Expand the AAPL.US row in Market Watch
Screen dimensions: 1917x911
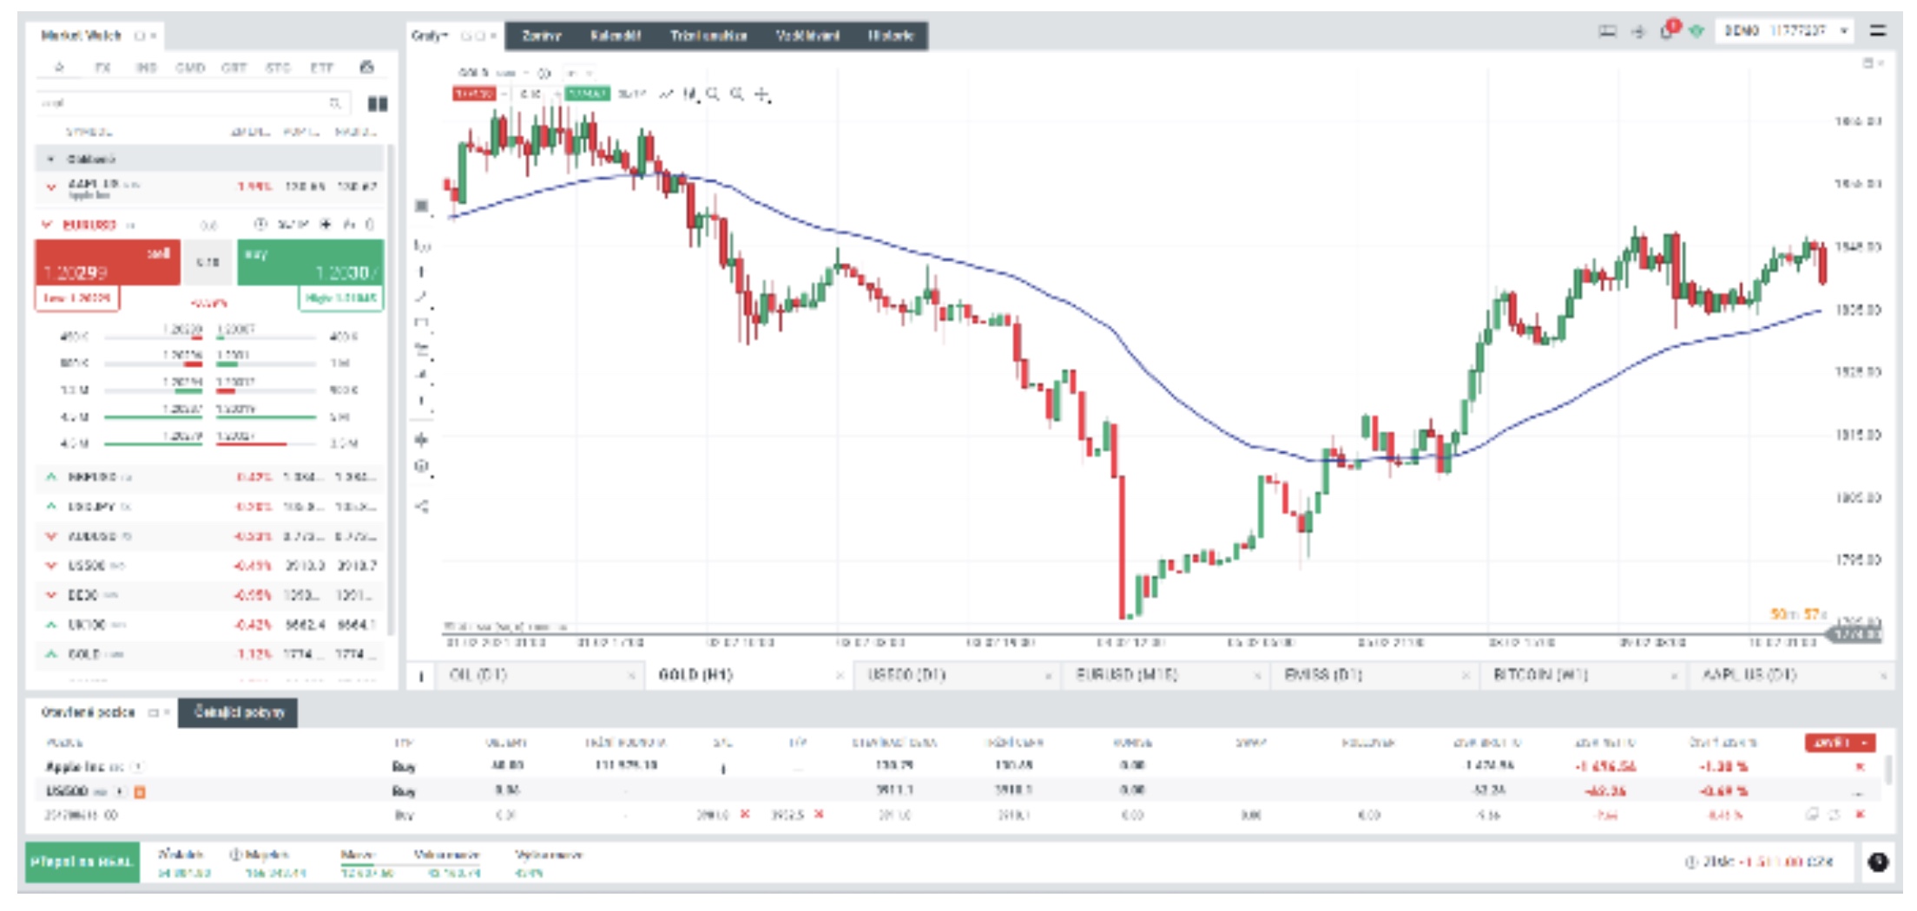[x=51, y=187]
